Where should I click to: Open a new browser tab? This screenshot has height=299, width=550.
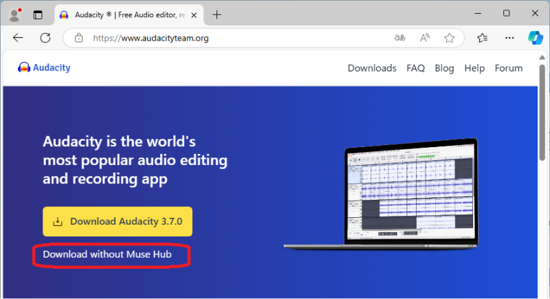coord(217,14)
